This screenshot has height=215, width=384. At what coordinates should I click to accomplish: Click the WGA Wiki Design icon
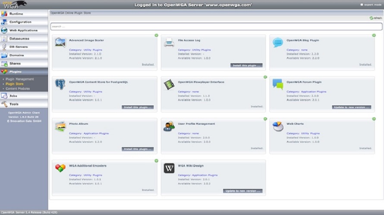click(x=169, y=168)
